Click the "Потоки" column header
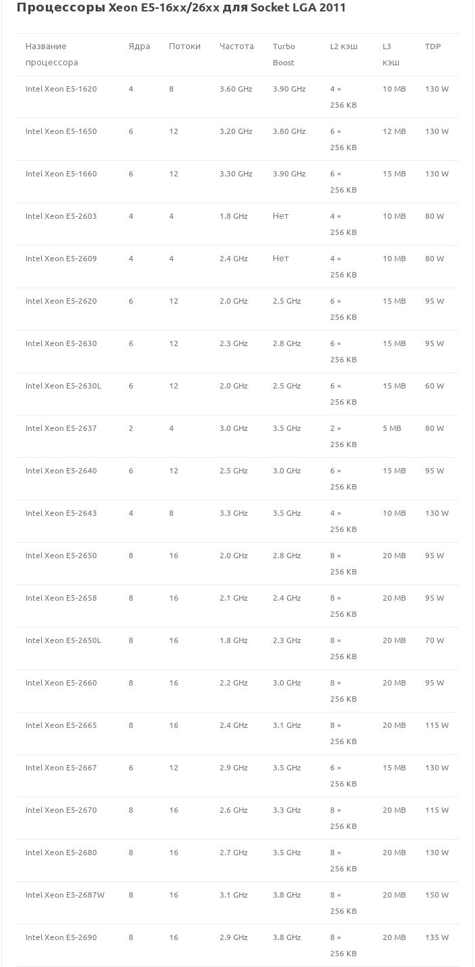The height and width of the screenshot is (967, 475). coord(185,46)
